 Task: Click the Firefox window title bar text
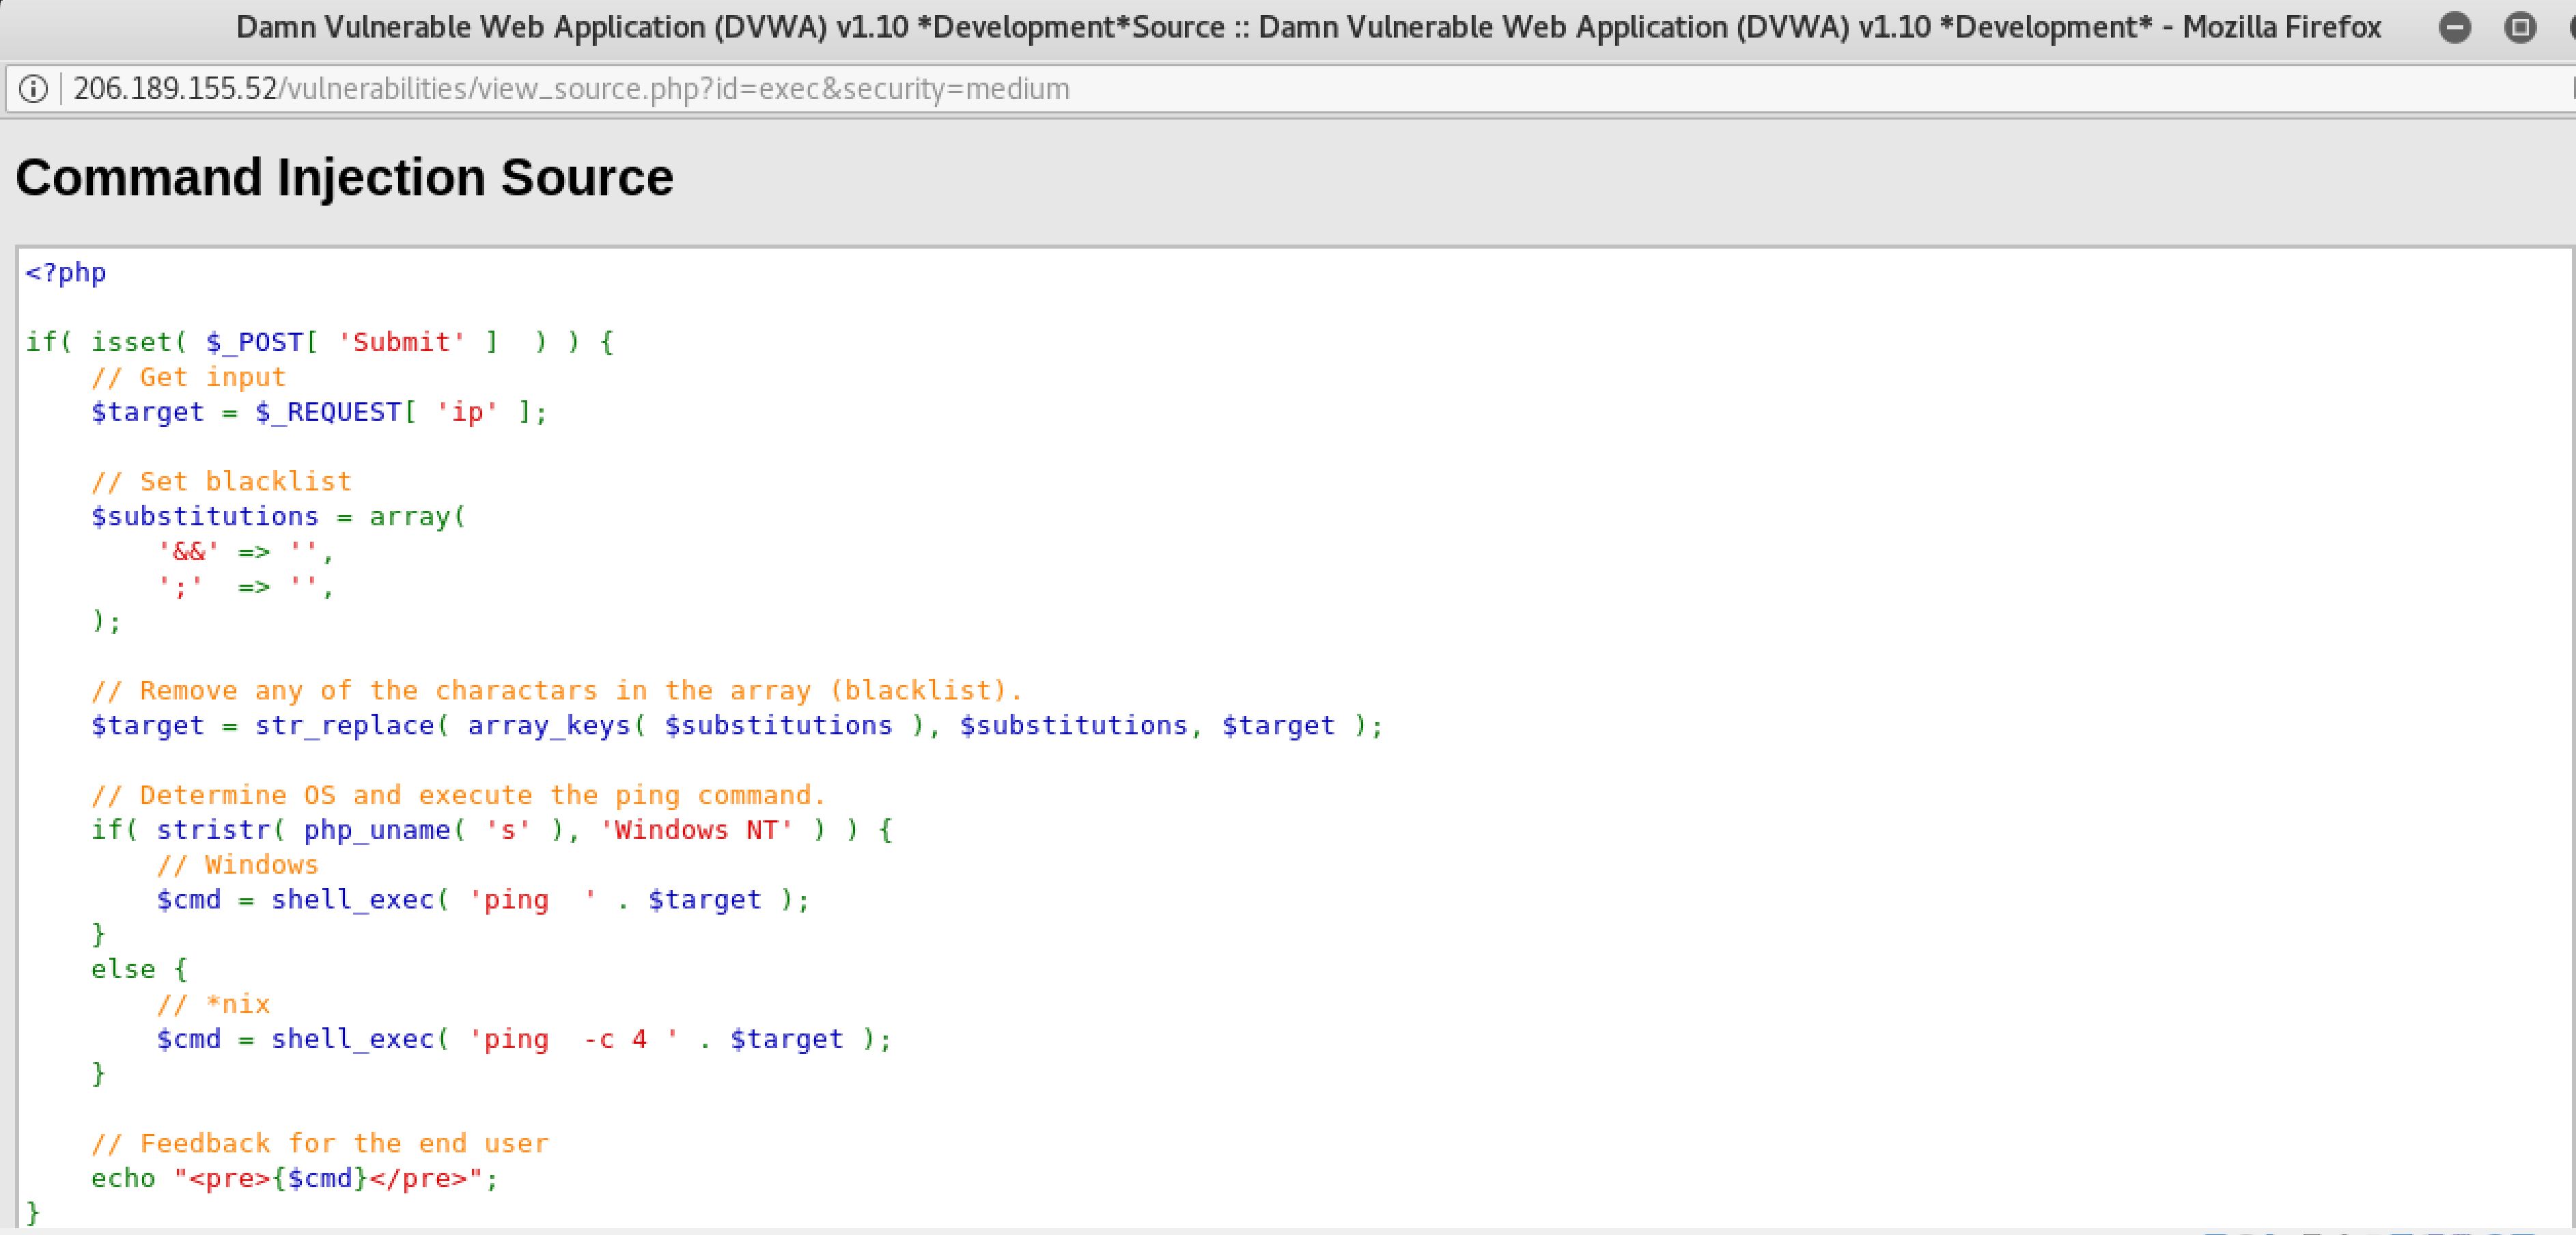1309,27
